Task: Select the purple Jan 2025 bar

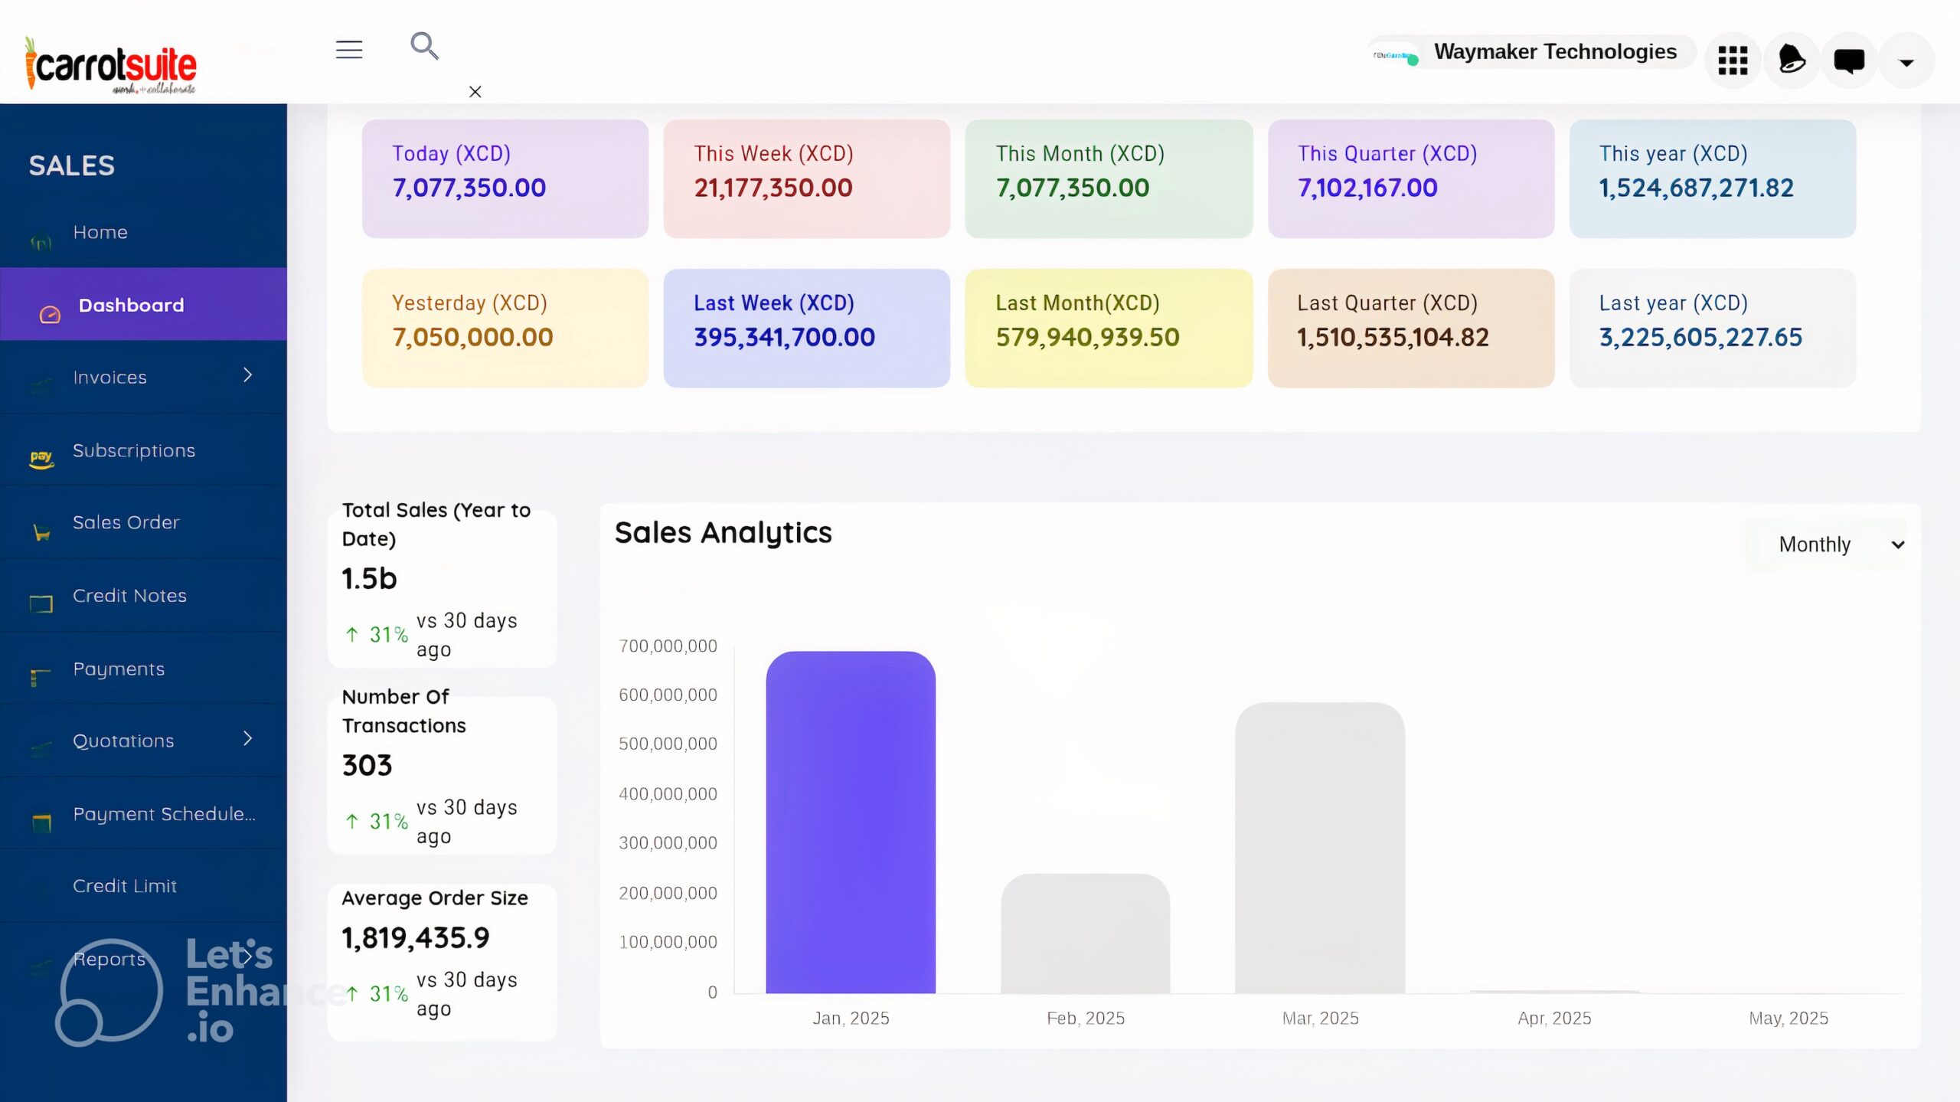Action: click(x=850, y=822)
